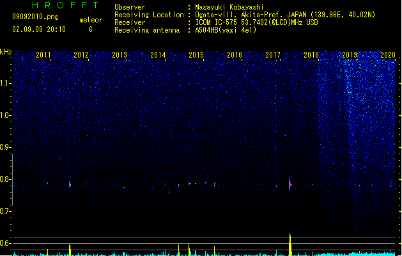
Task: Click the Receiving Location label
Action: click(x=149, y=15)
